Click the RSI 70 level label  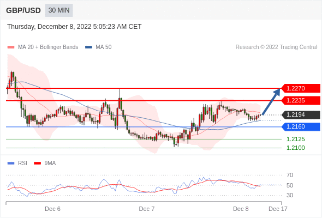coord(290,175)
